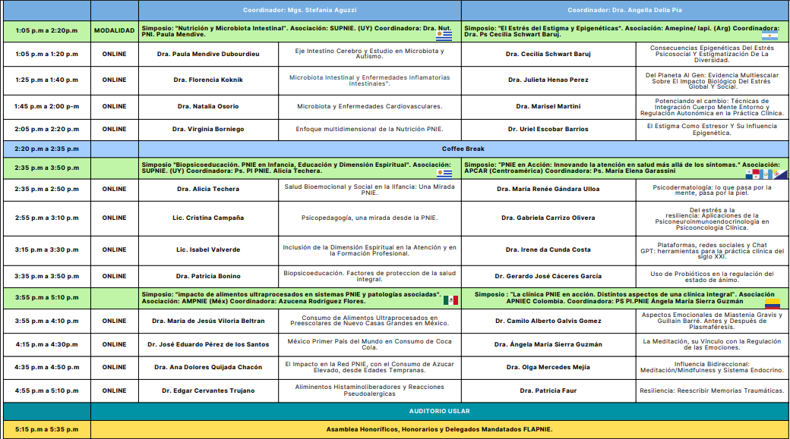
Task: Click the Guatemala flag icon
Action: [766, 174]
